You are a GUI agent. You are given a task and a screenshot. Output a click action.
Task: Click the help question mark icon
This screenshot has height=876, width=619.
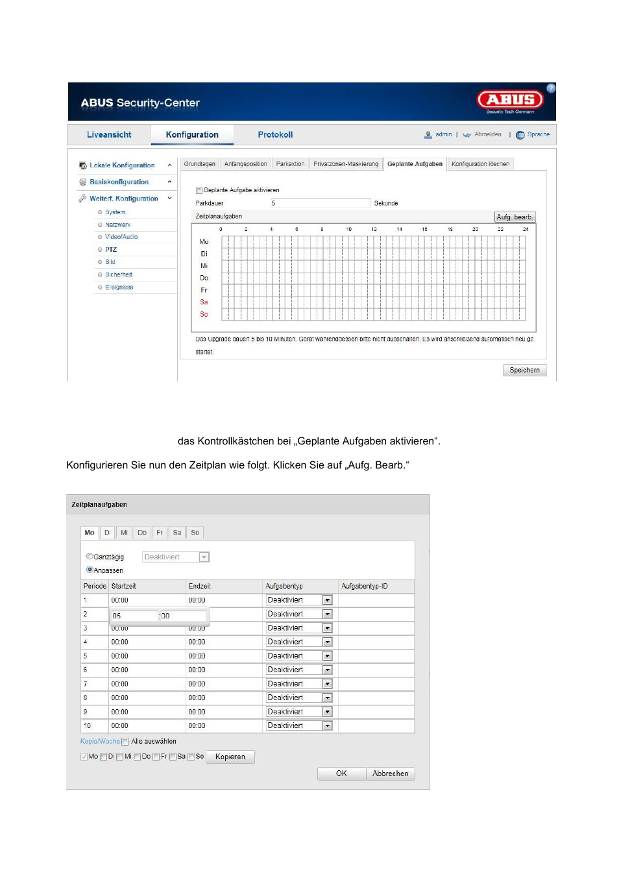pos(551,88)
